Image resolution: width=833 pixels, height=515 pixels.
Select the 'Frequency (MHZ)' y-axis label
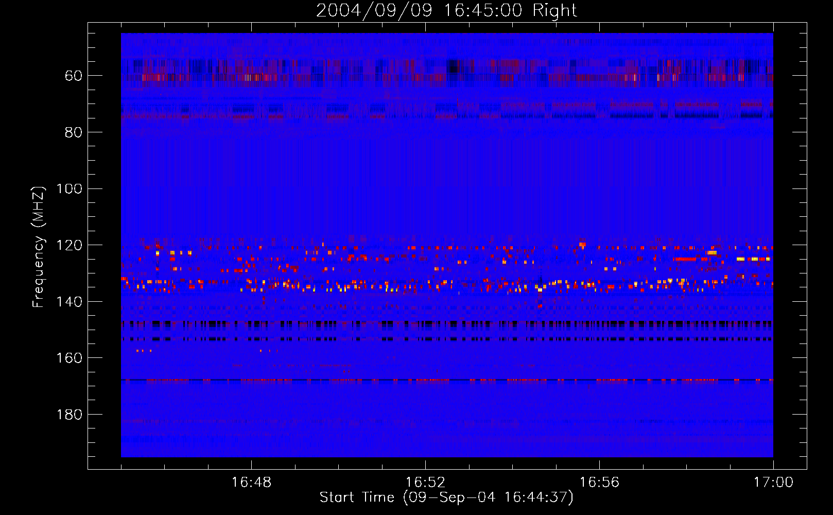tap(39, 247)
